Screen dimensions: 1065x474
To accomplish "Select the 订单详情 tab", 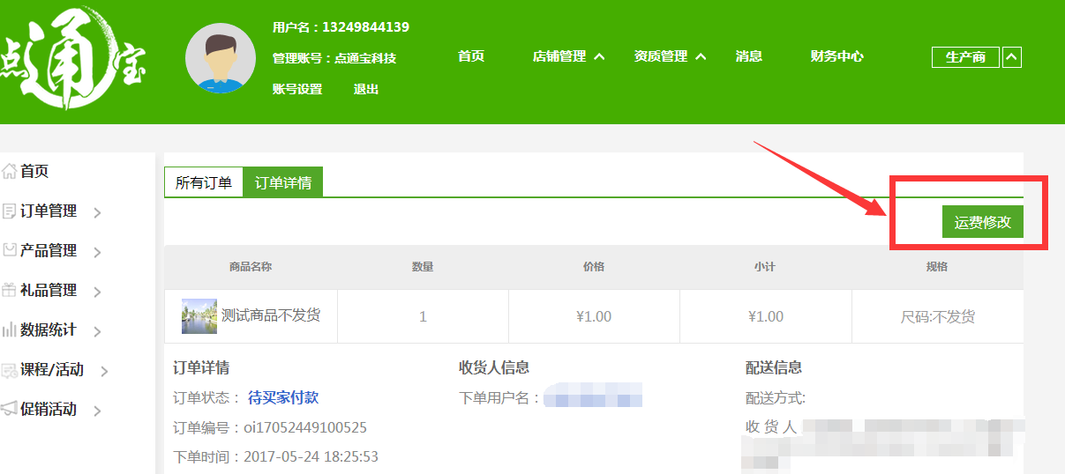I will point(283,182).
